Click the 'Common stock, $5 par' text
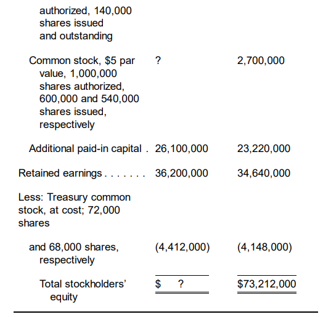The height and width of the screenshot is (317, 323). [x=82, y=61]
